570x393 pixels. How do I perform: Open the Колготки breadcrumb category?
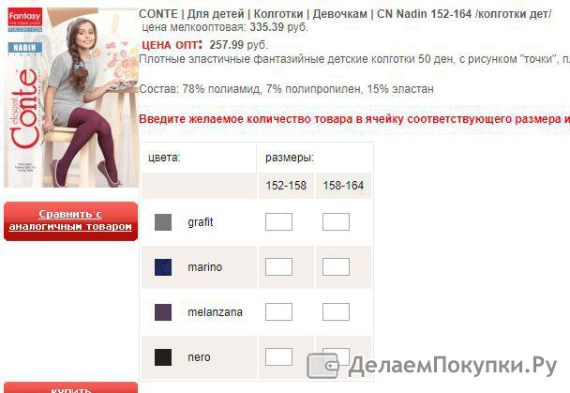[278, 14]
